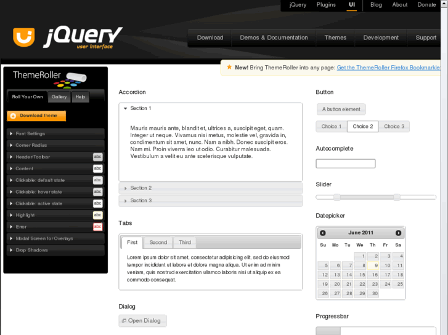Click the Highlight abc preview swatch
448x335 pixels.
tap(98, 215)
